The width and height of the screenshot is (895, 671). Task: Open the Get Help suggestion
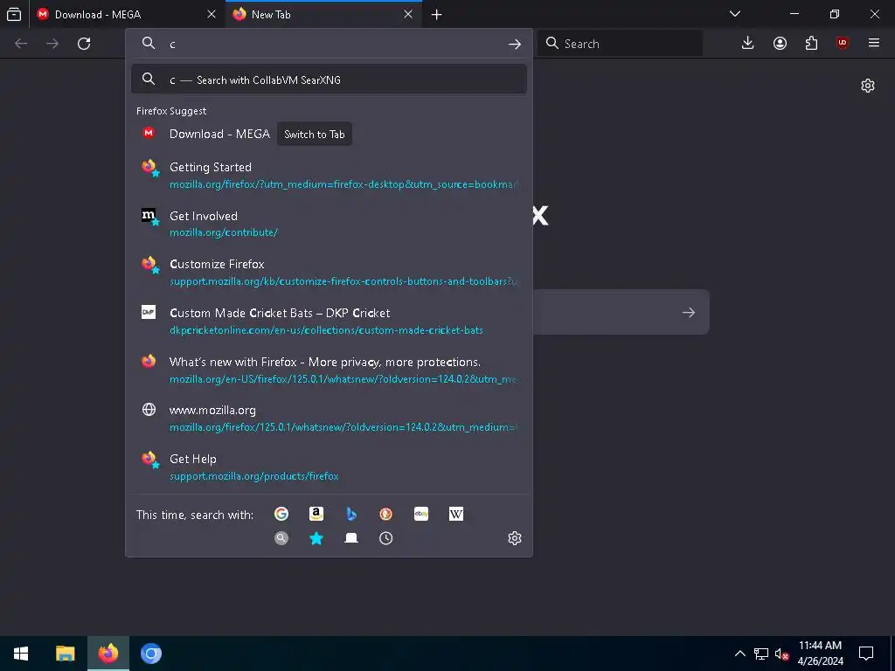(329, 467)
